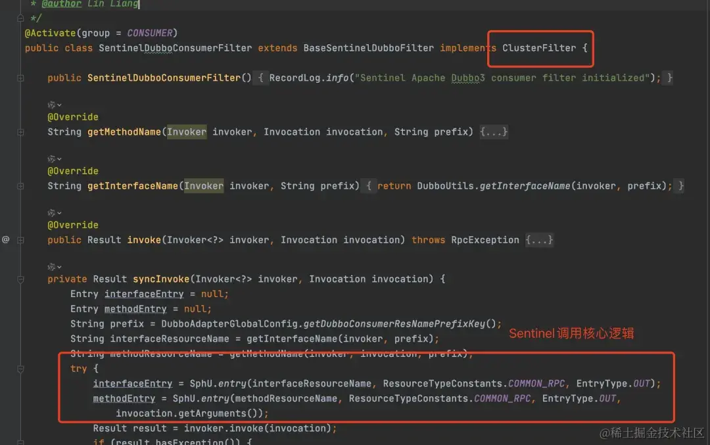
Task: Click SphU.entry call assigning interfaceEntry
Action: pyautogui.click(x=218, y=383)
